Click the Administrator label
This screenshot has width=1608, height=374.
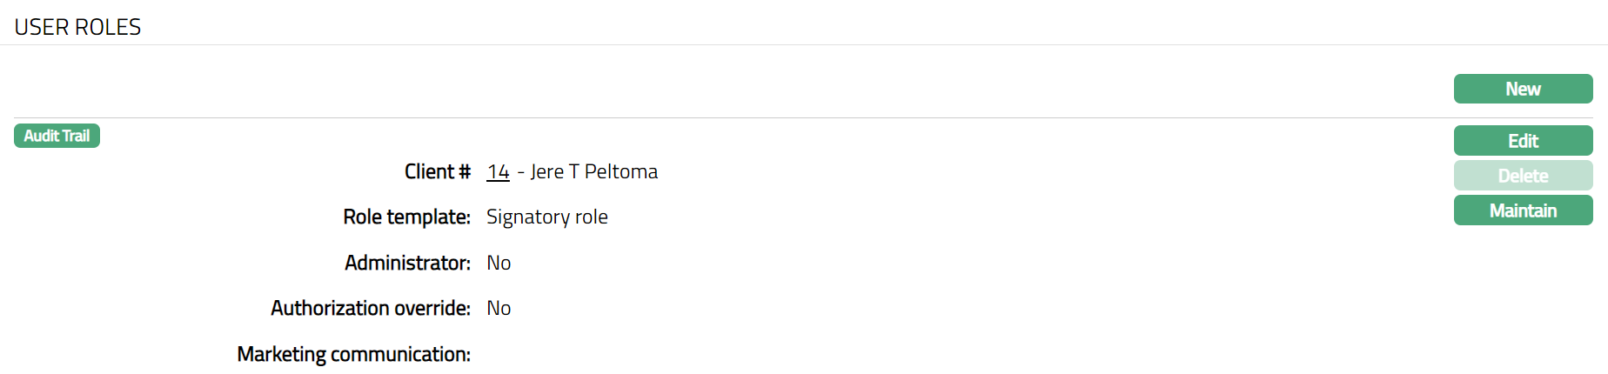point(407,263)
